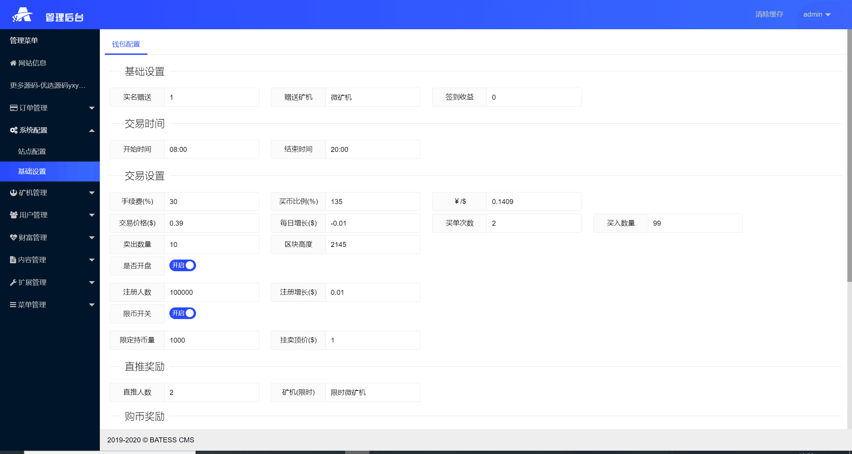The height and width of the screenshot is (454, 852).
Task: Toggle the 限币开关 switch
Action: pos(182,313)
